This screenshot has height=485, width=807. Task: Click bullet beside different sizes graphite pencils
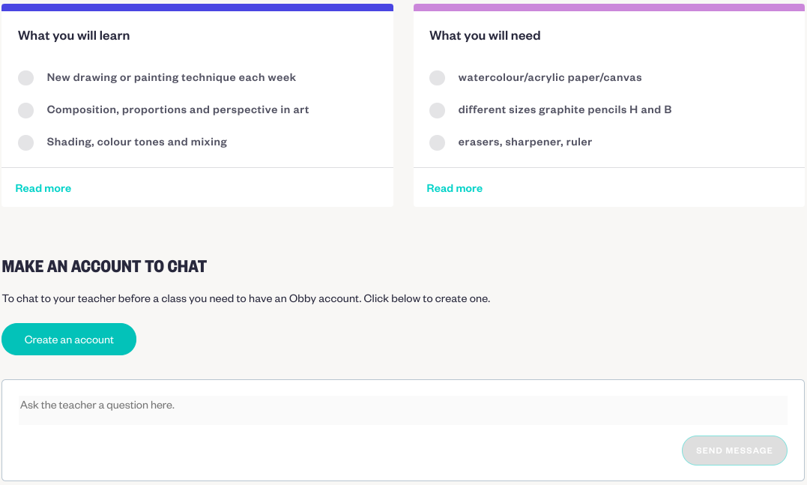(x=437, y=110)
